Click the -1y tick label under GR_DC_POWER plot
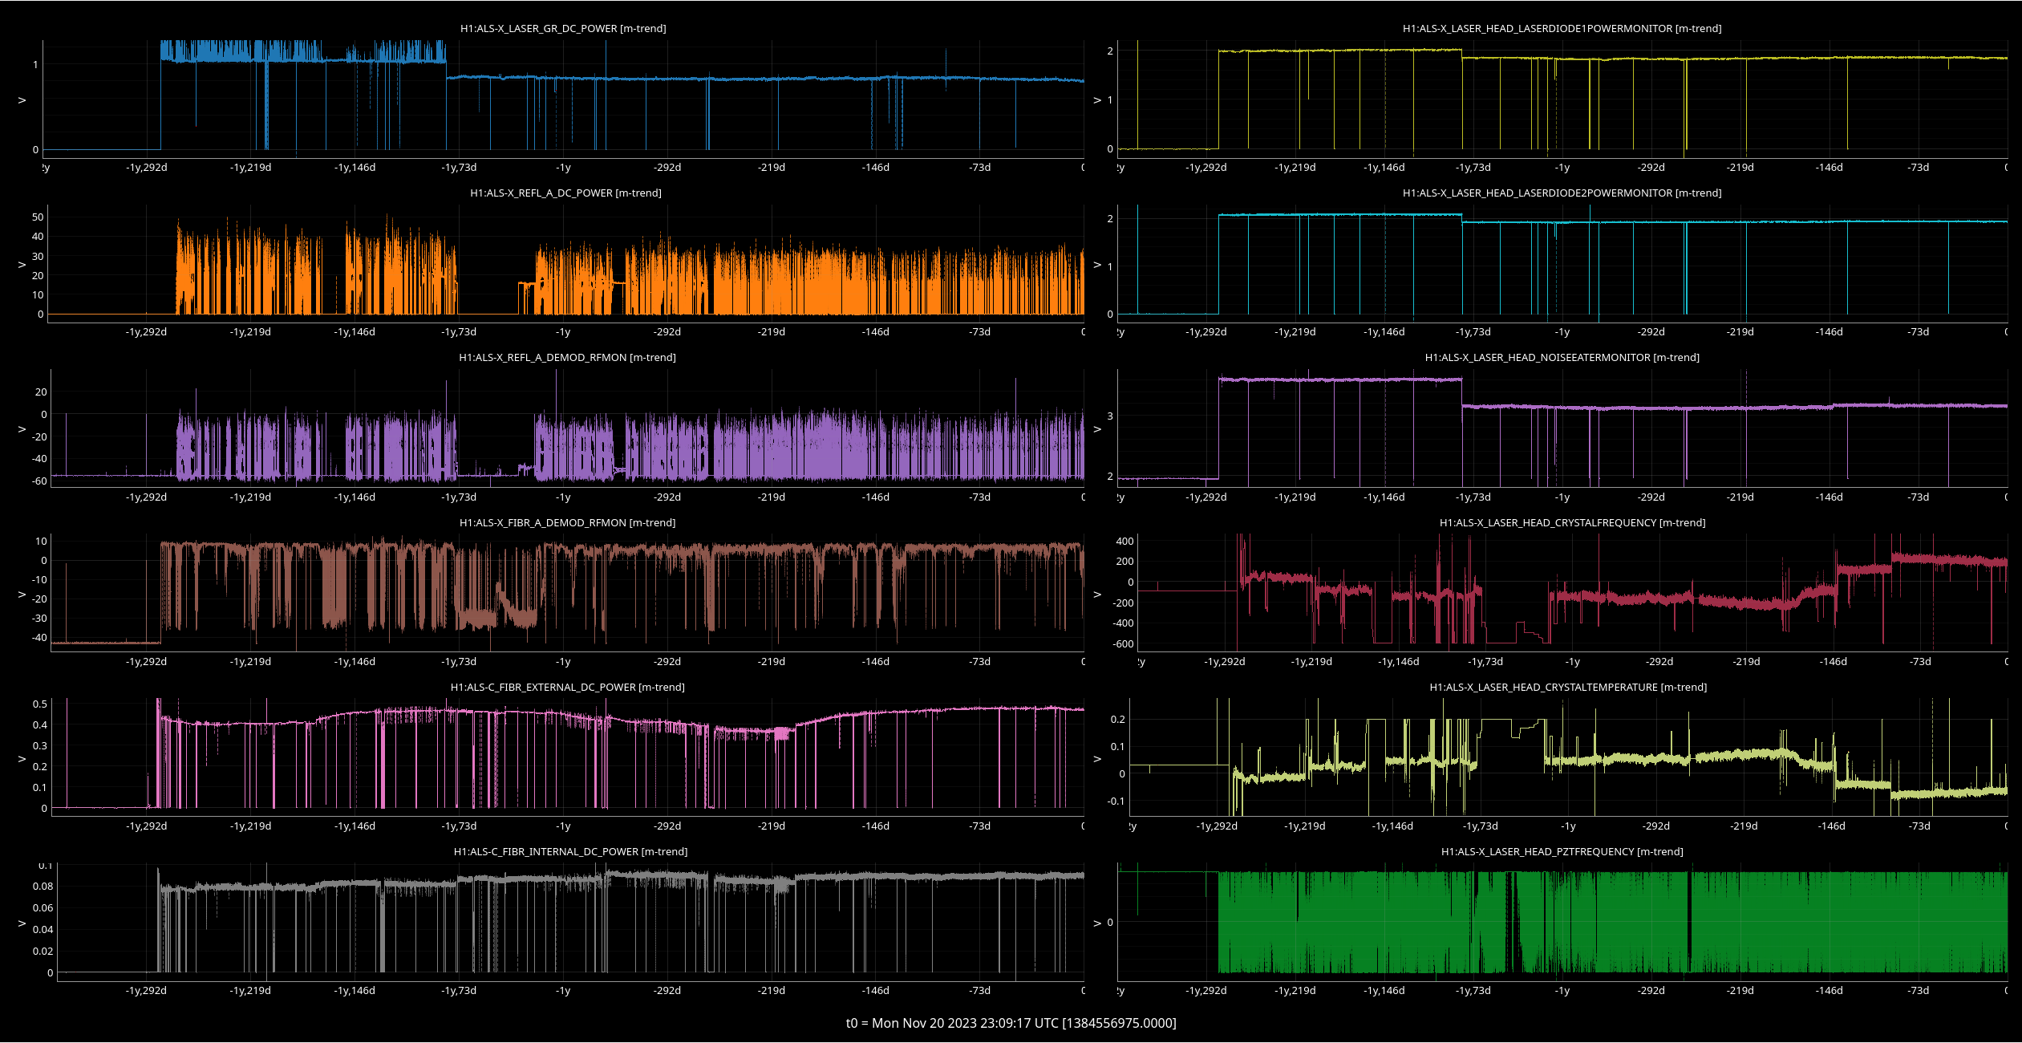Viewport: 2022px width, 1043px height. (563, 168)
